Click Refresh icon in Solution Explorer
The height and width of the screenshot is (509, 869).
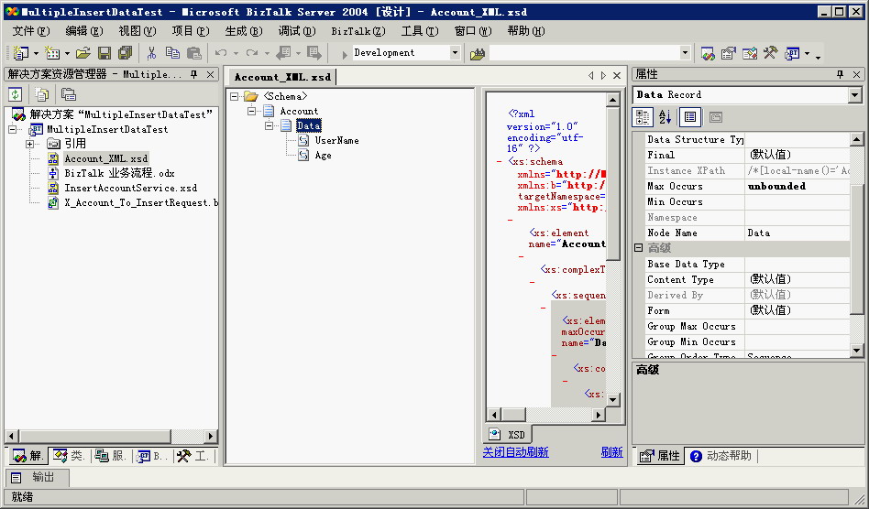(x=16, y=94)
